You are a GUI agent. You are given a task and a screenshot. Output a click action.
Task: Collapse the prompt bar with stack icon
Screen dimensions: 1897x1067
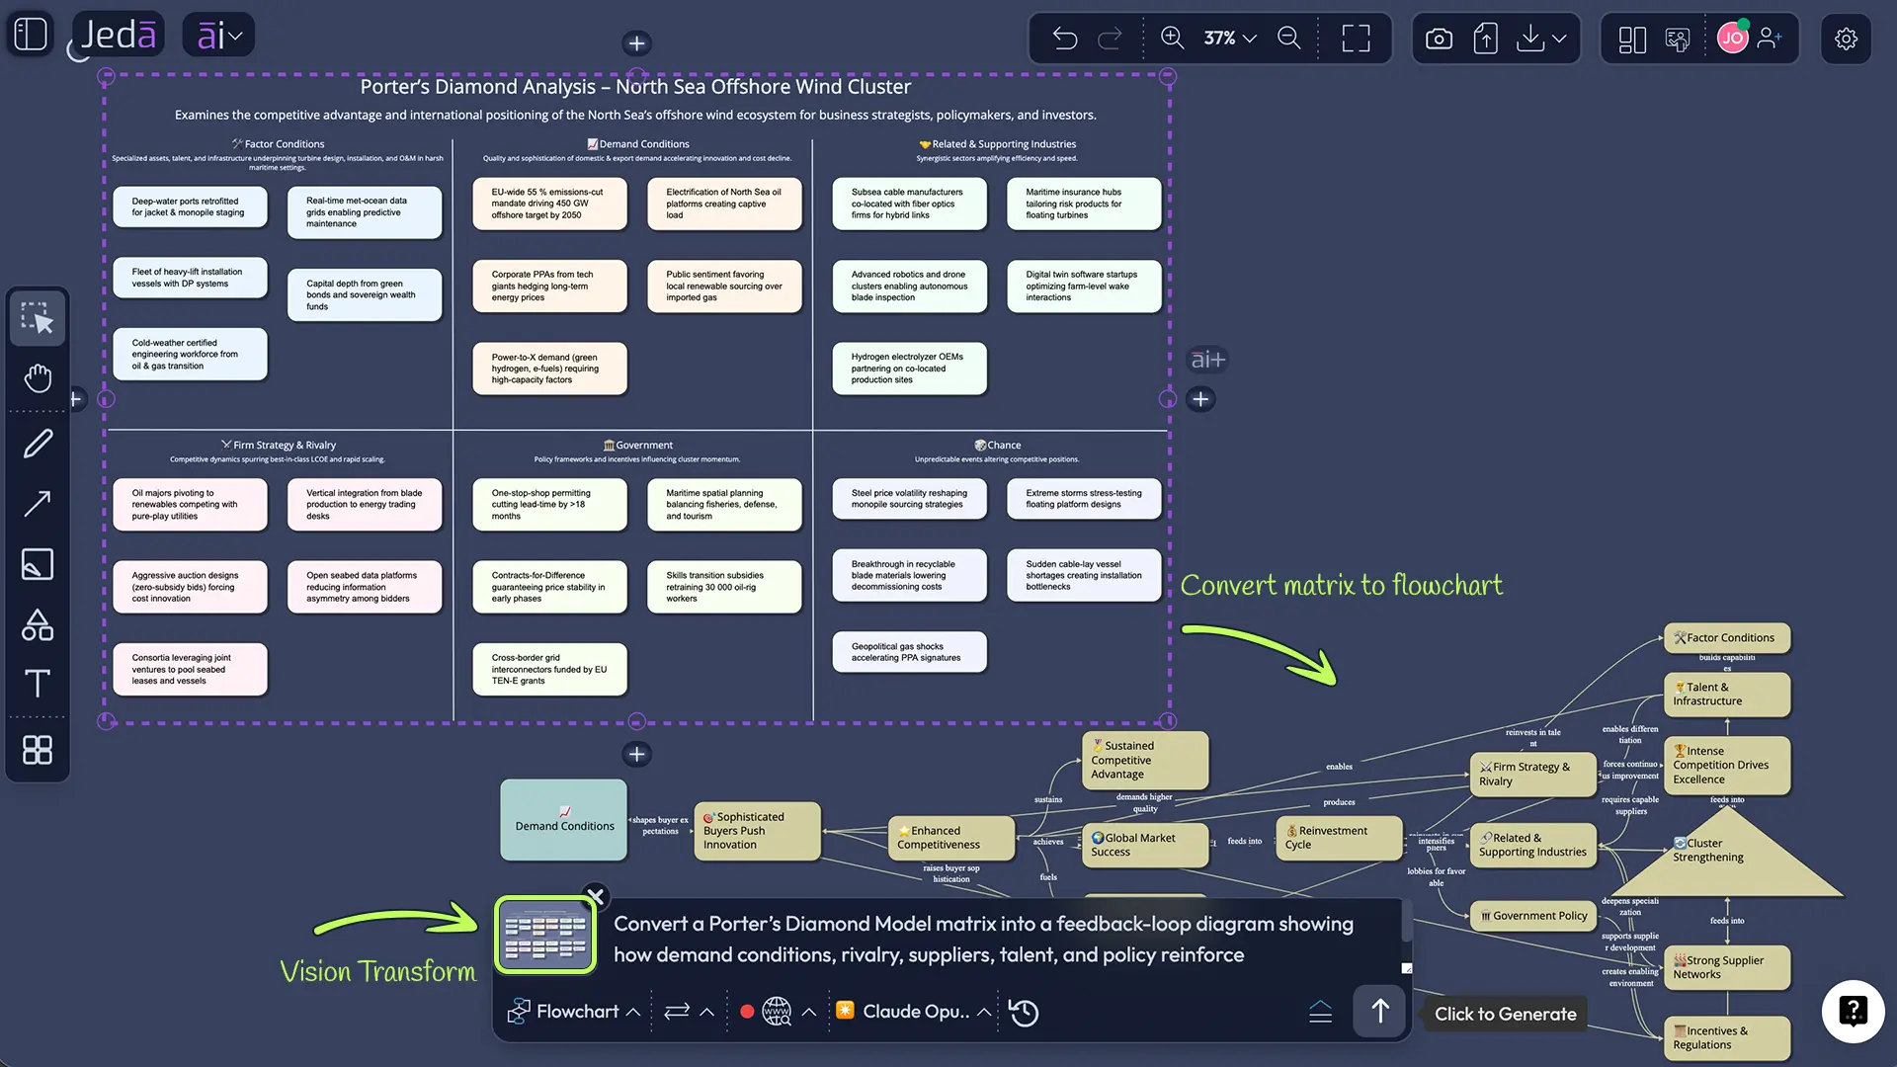point(1320,1012)
